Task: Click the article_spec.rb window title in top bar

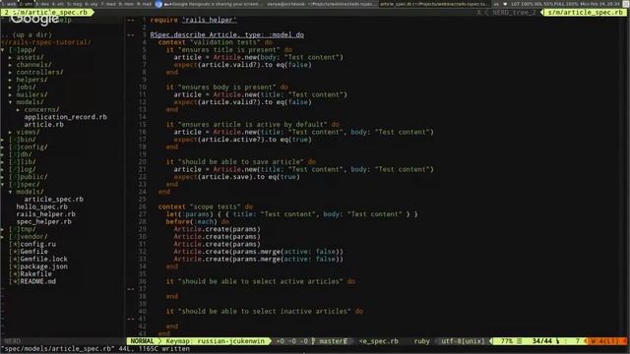Action: tap(434, 4)
